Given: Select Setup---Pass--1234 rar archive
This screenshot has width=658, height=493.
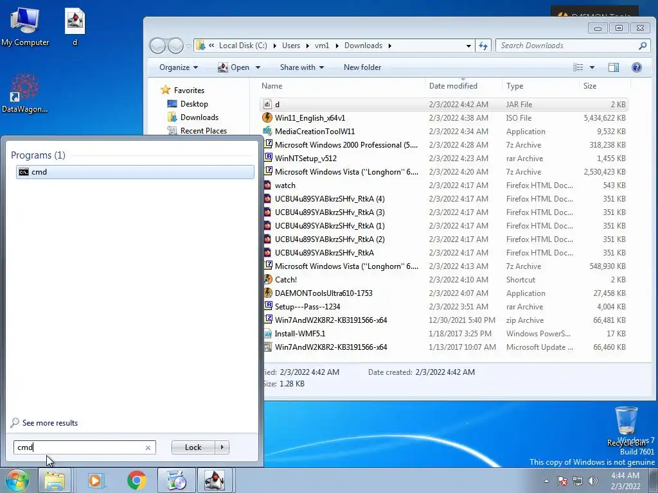Looking at the screenshot, I should (x=444, y=306).
